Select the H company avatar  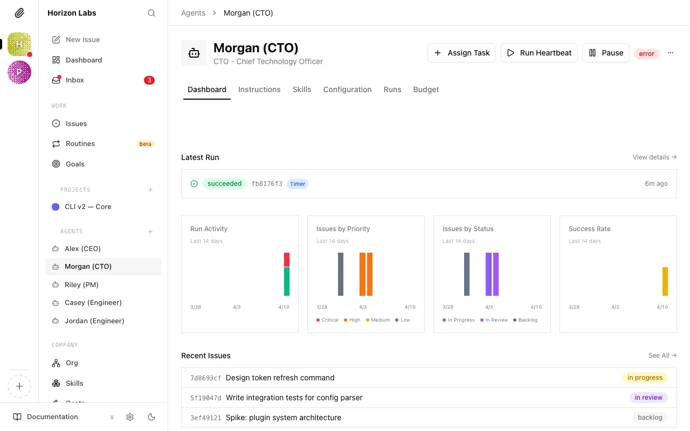click(19, 44)
